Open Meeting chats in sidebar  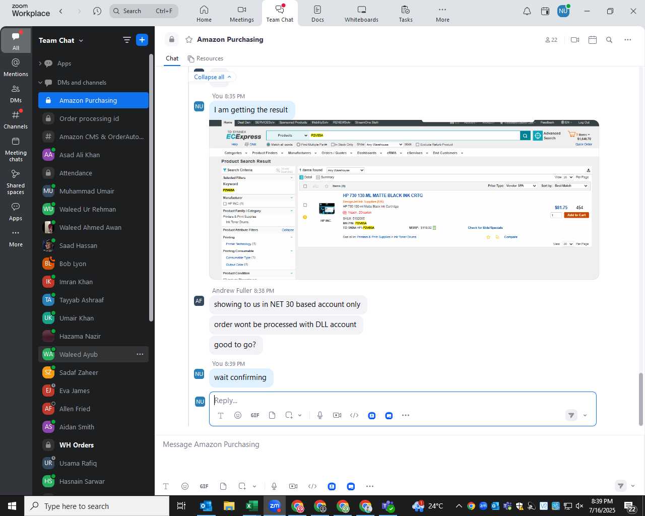16,149
